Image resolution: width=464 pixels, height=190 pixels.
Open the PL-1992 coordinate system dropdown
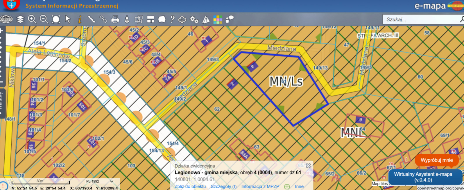coord(100,181)
